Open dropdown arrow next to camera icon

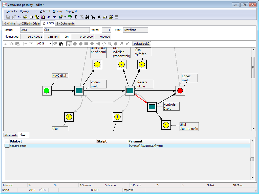click(65, 17)
